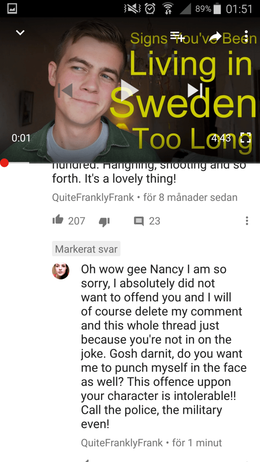Open the 23 replies icon
The height and width of the screenshot is (462, 260).
pos(139,221)
